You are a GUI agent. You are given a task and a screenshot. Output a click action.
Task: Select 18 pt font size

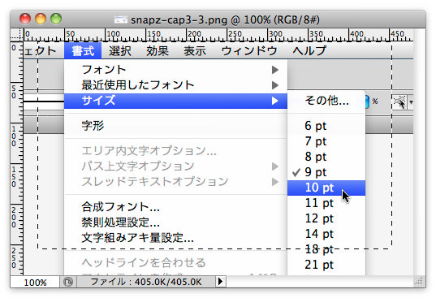pyautogui.click(x=326, y=249)
